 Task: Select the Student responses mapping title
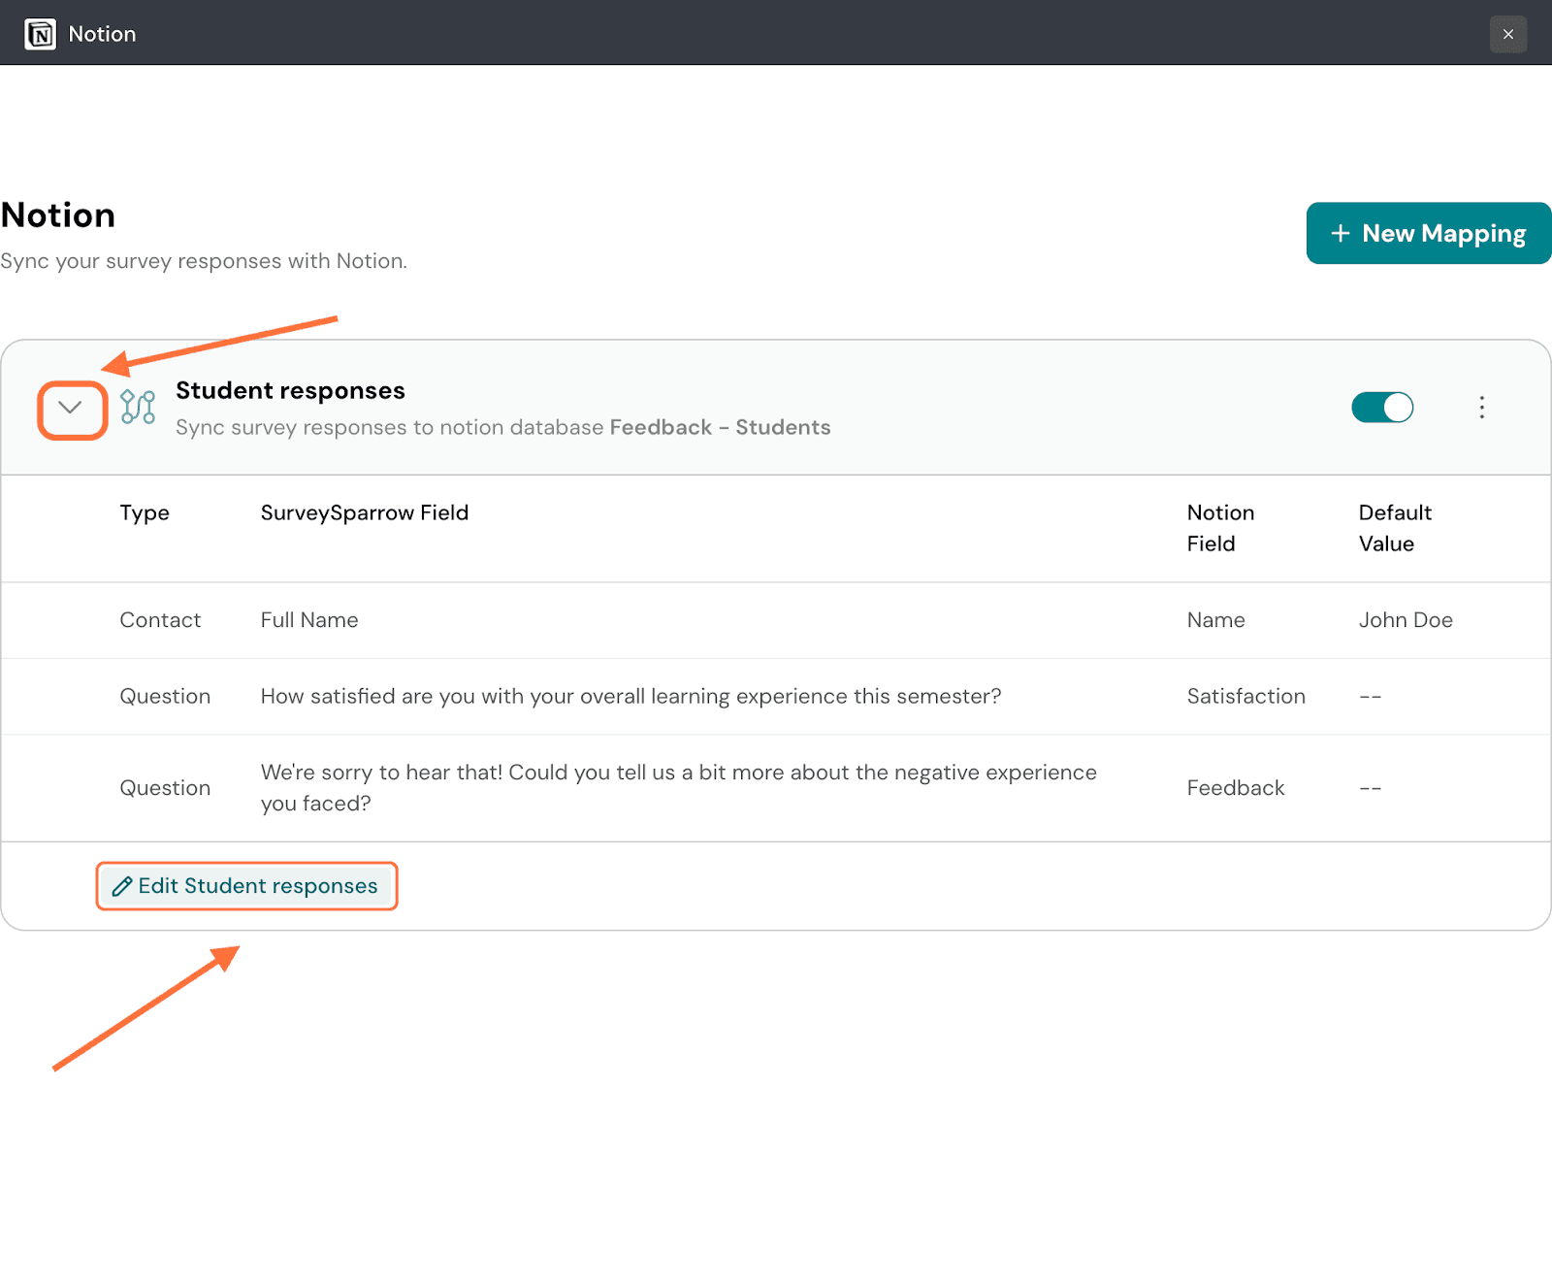(x=290, y=390)
